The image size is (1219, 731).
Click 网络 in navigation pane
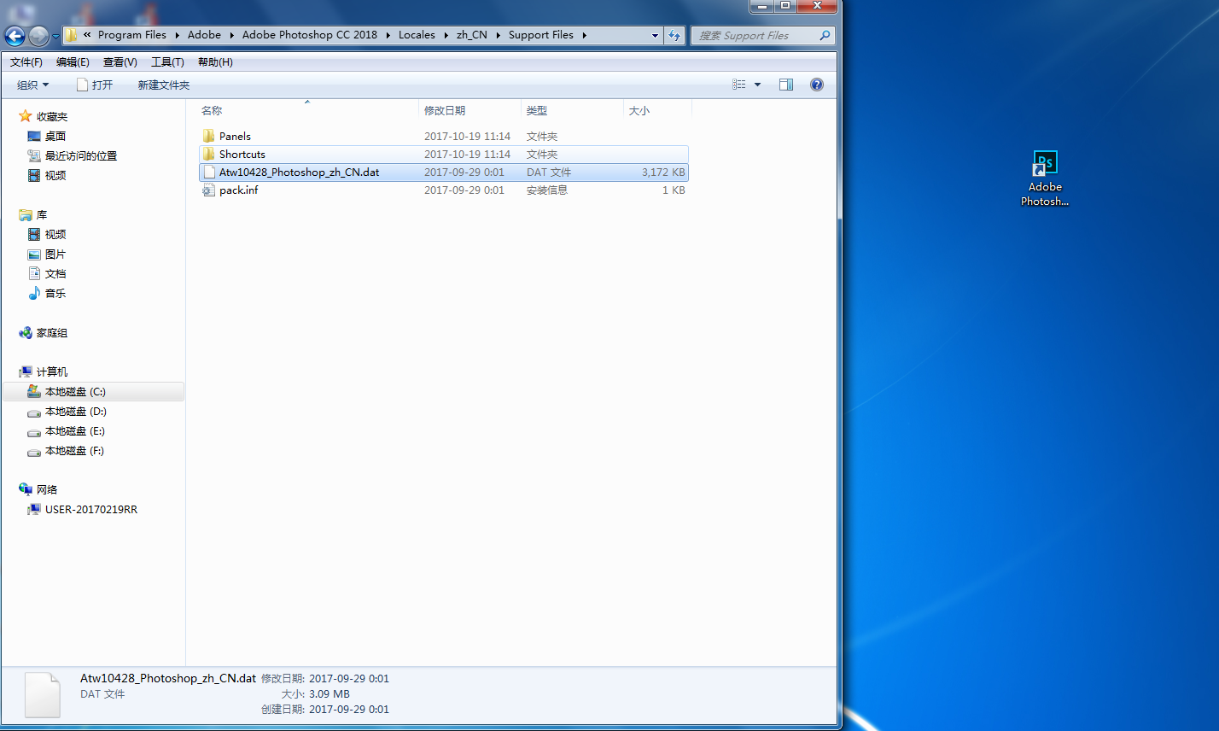(46, 489)
